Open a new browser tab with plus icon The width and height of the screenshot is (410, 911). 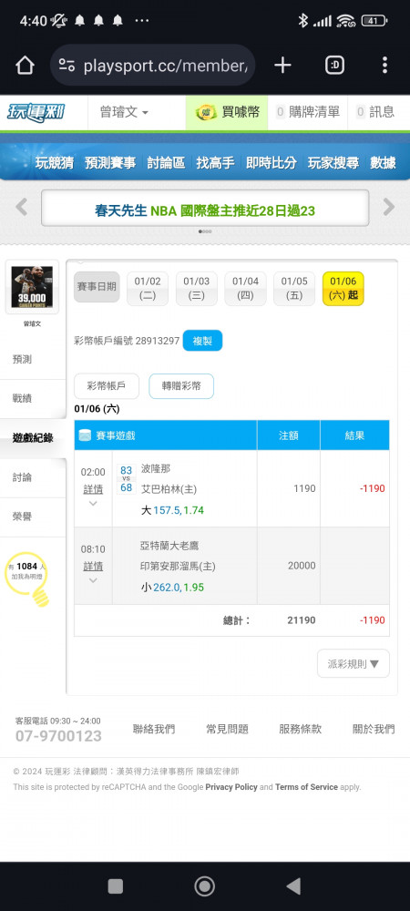(282, 65)
